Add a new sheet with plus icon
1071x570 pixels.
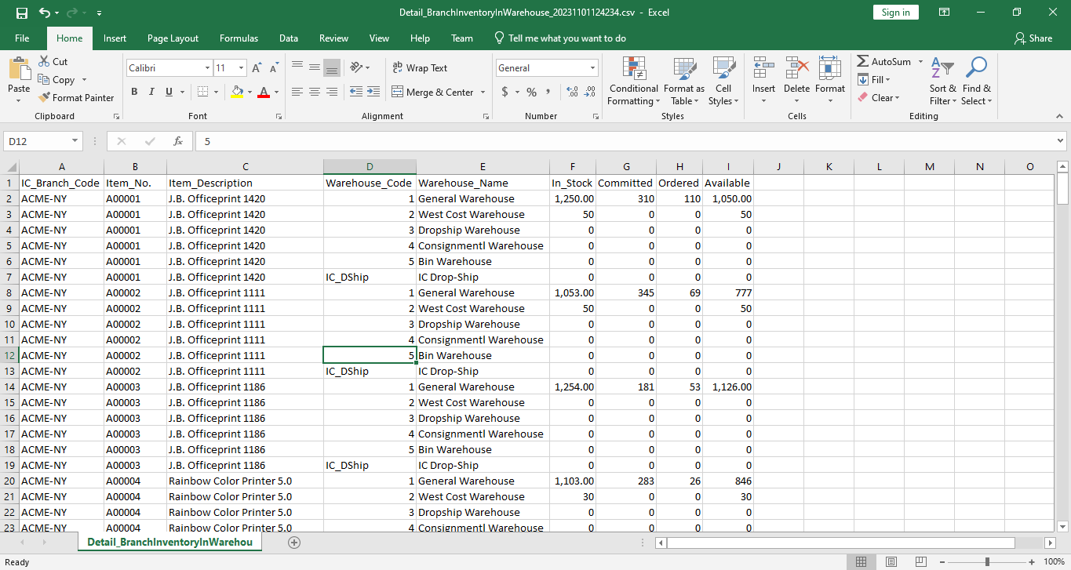click(x=294, y=542)
